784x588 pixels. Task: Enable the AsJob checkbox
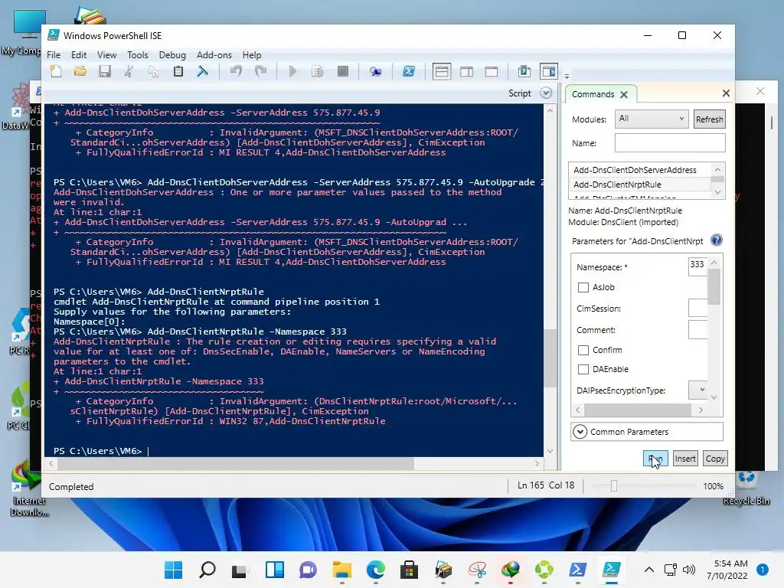click(583, 288)
